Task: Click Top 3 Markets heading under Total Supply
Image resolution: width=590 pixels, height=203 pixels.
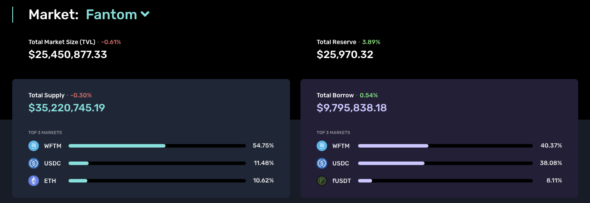Action: [45, 133]
